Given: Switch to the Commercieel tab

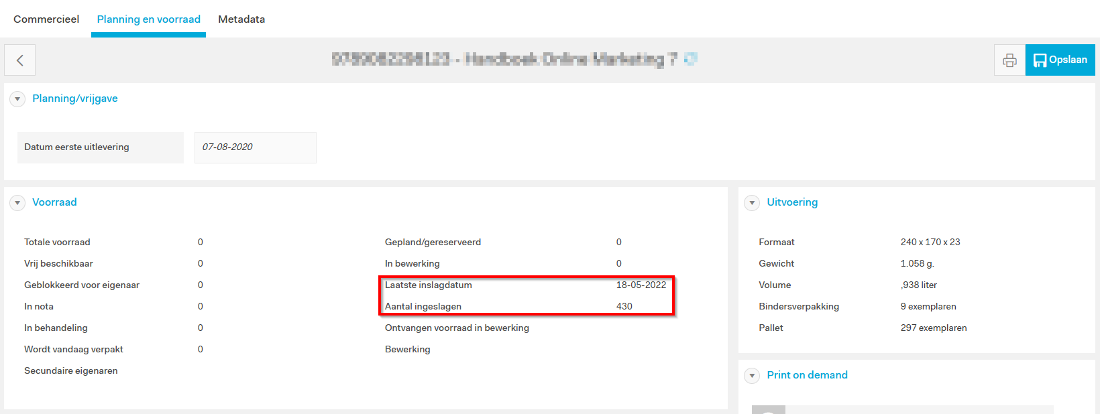Looking at the screenshot, I should coord(46,19).
